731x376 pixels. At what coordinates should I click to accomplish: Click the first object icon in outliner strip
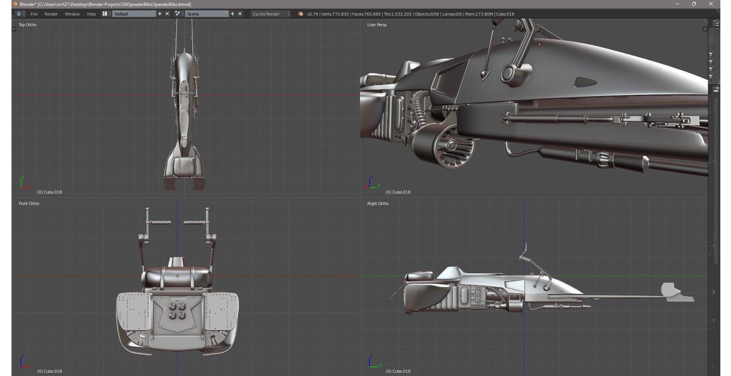tap(711, 54)
